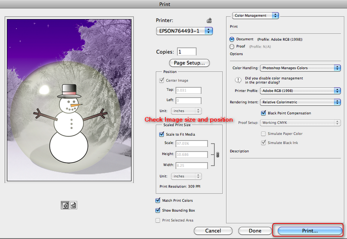The height and width of the screenshot is (239, 347).
Task: Open the Rendering Intent dropdown
Action: pos(300,102)
